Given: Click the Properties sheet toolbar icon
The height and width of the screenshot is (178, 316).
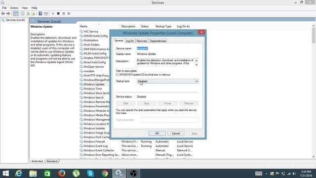Looking at the screenshot, I should pos(23,13).
